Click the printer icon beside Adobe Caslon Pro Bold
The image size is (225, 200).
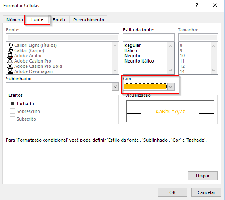(x=10, y=66)
